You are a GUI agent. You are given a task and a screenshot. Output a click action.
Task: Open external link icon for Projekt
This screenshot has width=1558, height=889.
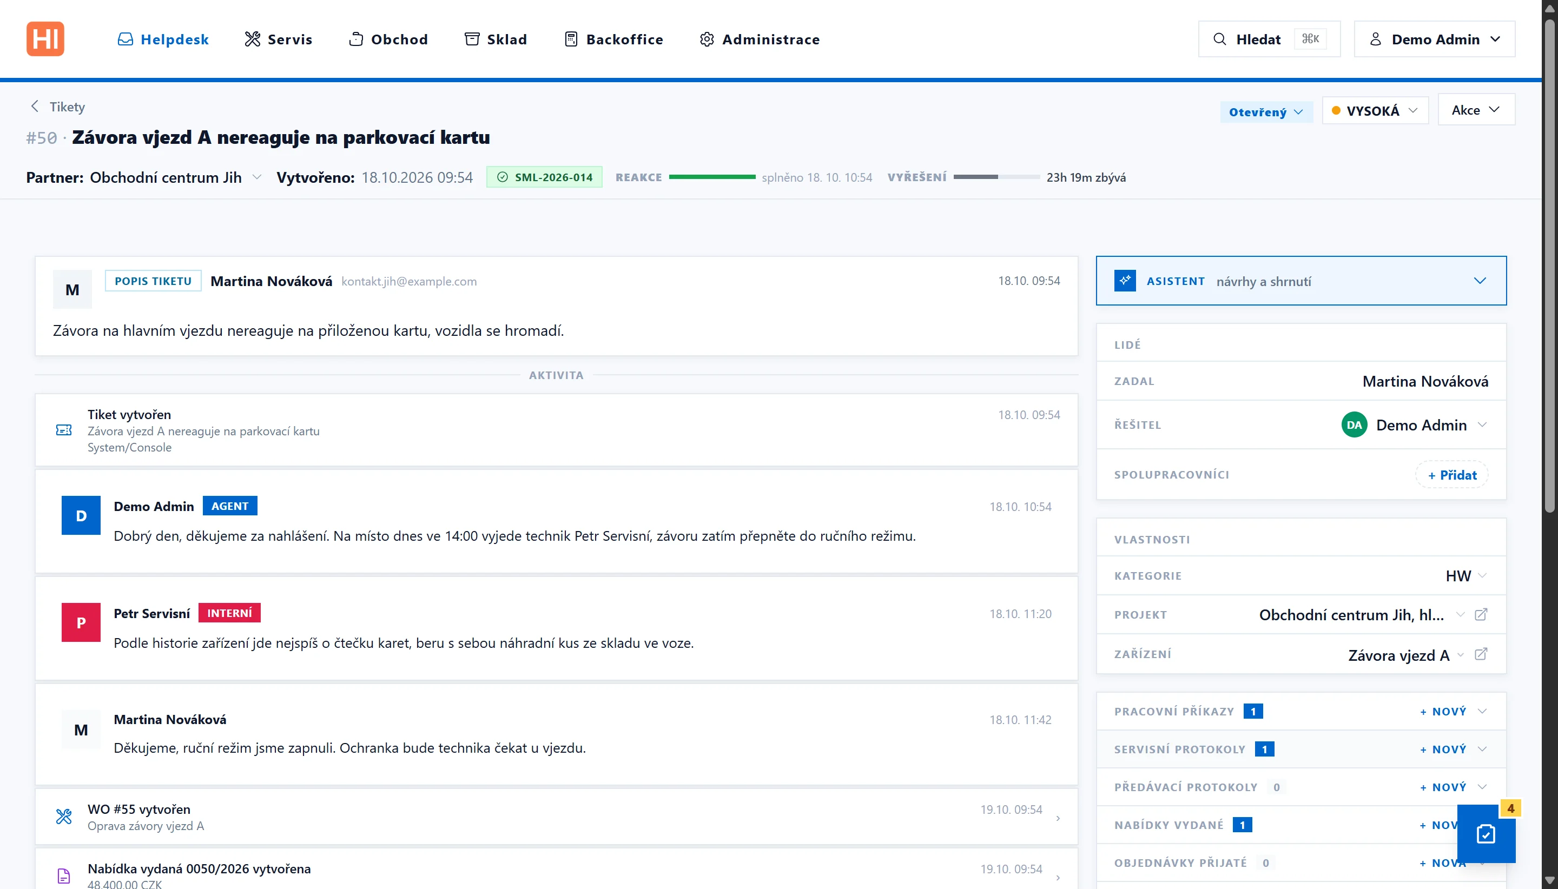click(x=1481, y=614)
